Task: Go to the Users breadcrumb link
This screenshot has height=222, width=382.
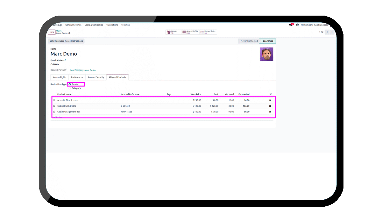Action: pos(59,31)
